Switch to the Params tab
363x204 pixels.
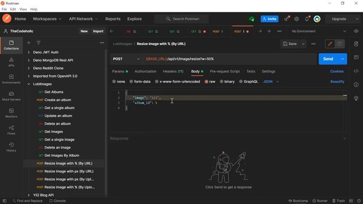pyautogui.click(x=120, y=71)
